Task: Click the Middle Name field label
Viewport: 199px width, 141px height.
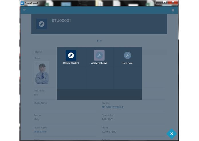Action: point(40,103)
